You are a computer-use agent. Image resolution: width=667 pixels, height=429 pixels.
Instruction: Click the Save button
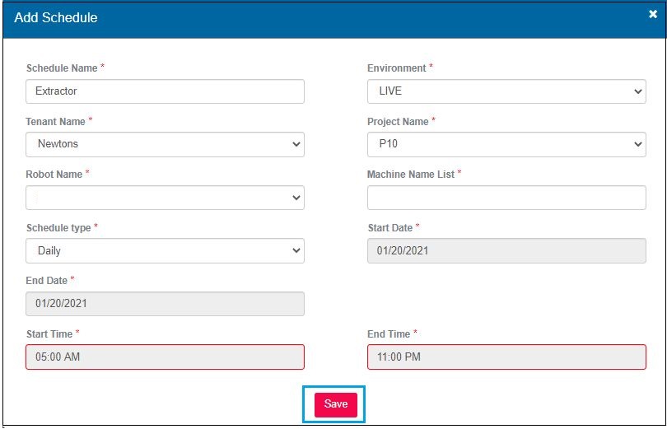(335, 404)
